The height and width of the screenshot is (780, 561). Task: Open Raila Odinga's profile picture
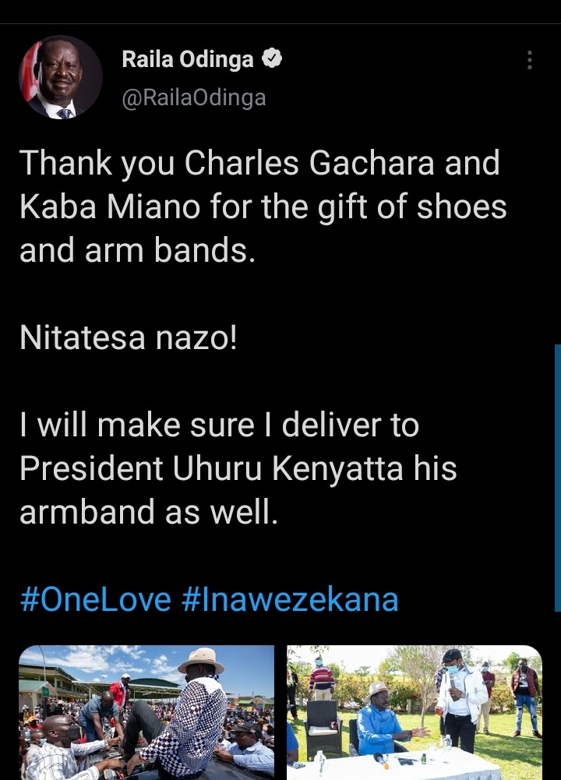61,77
